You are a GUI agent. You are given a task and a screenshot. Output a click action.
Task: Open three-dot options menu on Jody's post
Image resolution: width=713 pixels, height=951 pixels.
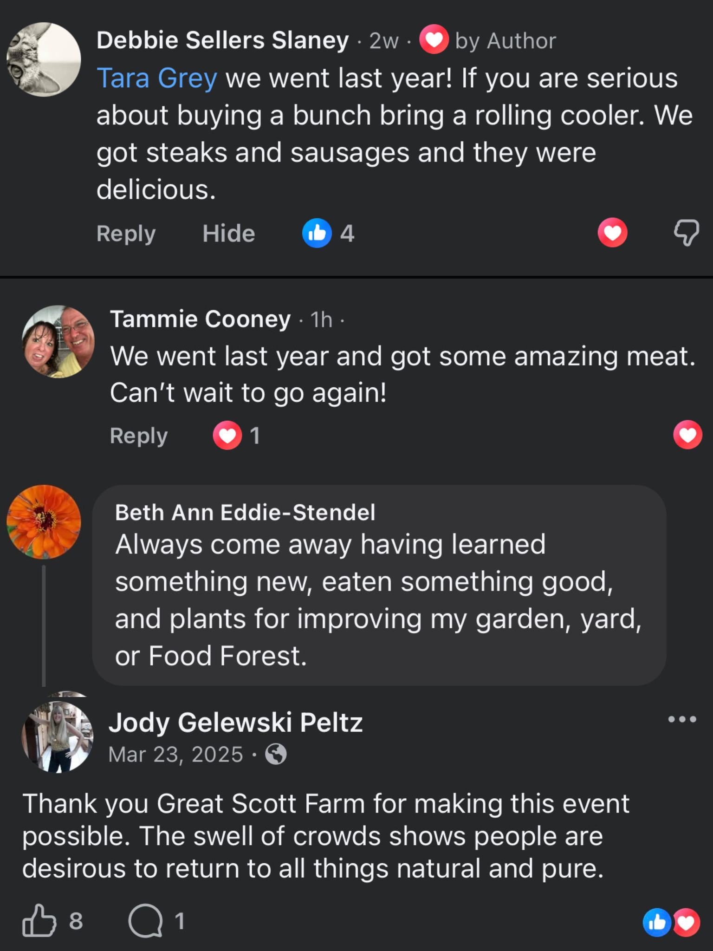click(x=682, y=719)
